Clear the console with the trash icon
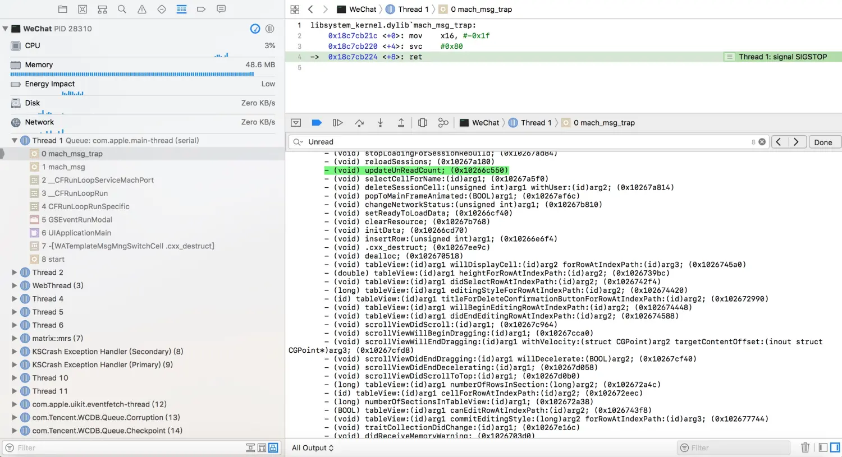 (x=805, y=447)
